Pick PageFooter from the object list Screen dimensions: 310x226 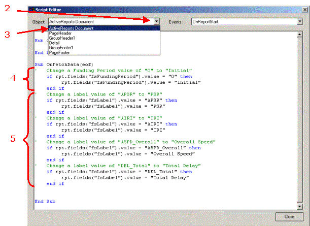tap(104, 52)
